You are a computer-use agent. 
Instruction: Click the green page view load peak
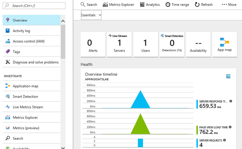(x=140, y=124)
